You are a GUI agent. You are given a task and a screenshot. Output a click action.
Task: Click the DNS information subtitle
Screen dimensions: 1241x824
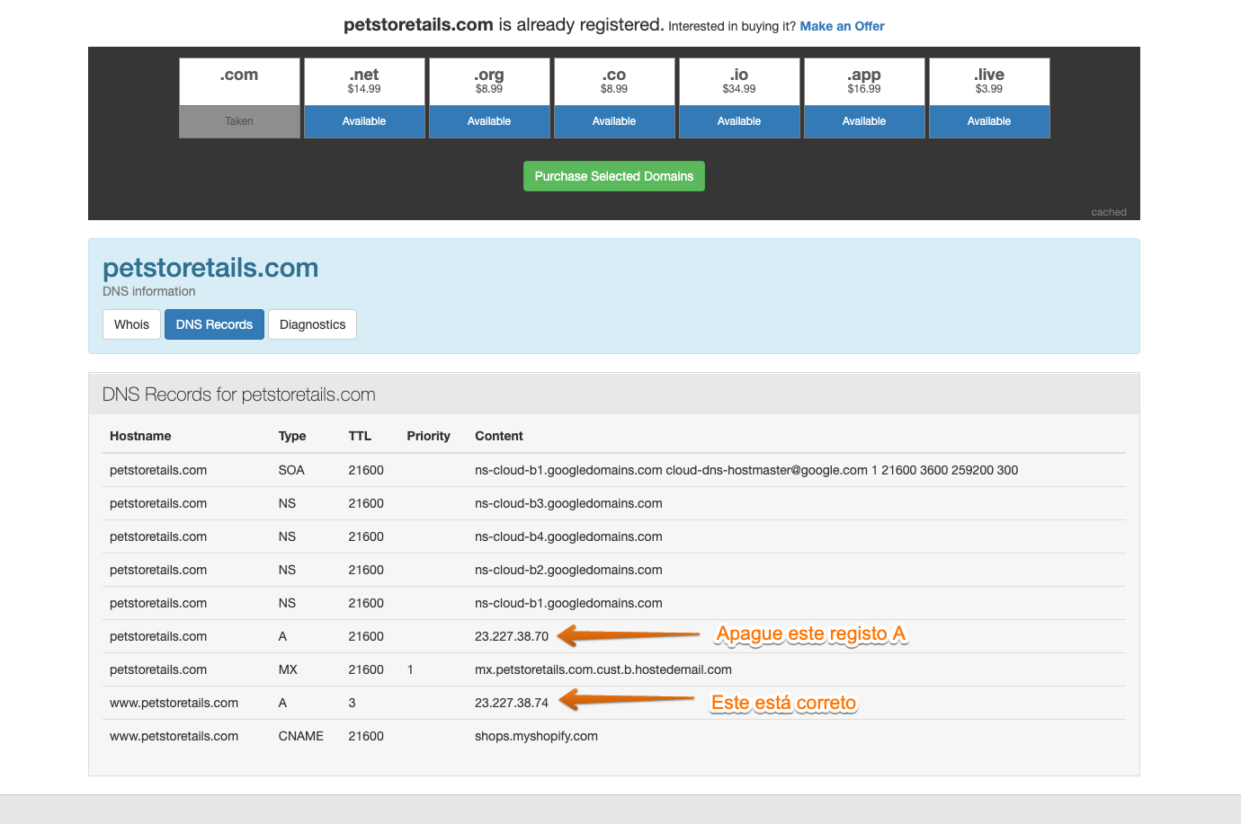148,291
